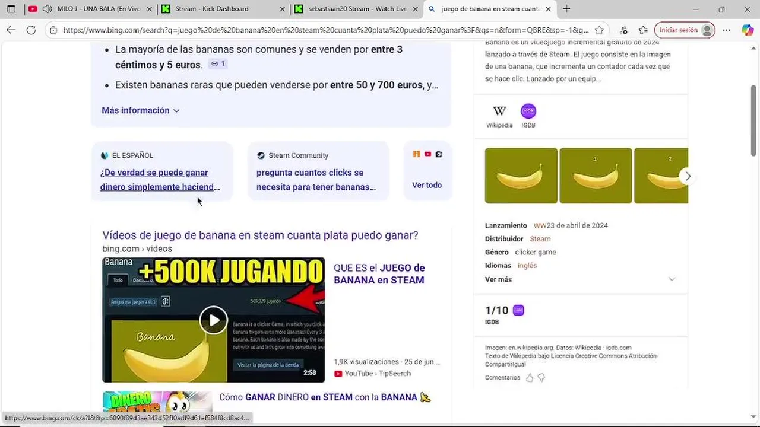Click the YouTube icon under the video
Viewport: 760px width, 427px height.
click(338, 374)
